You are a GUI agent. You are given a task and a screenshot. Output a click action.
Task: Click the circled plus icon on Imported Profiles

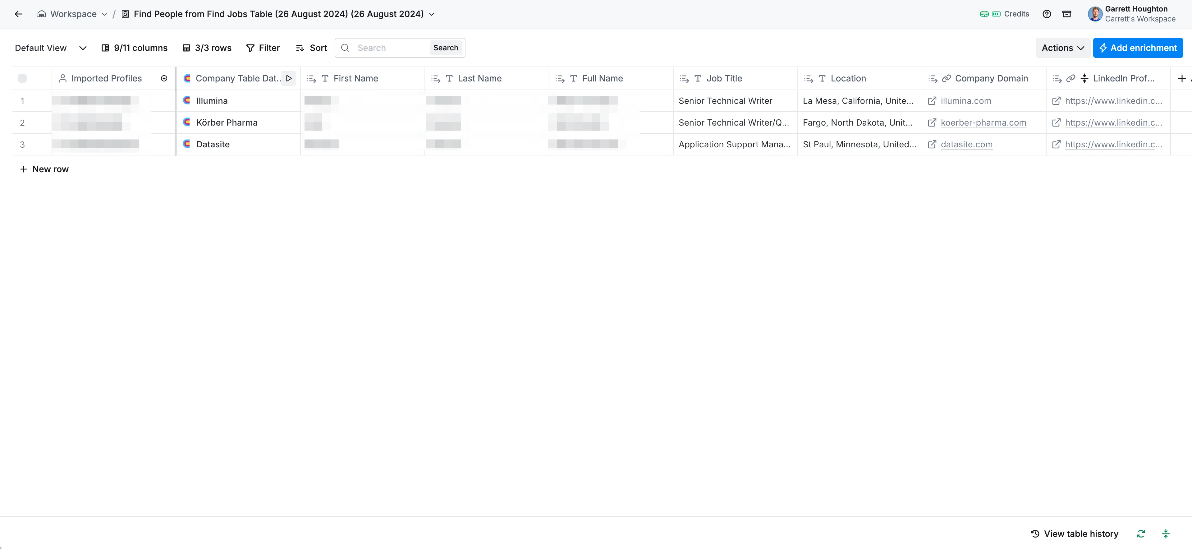click(164, 78)
